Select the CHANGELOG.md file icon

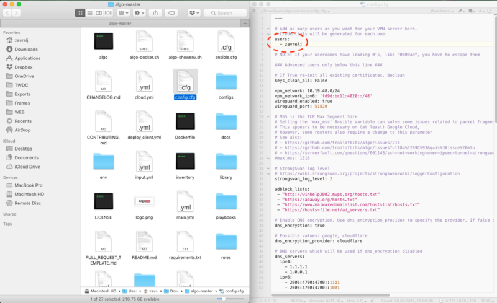(x=103, y=82)
